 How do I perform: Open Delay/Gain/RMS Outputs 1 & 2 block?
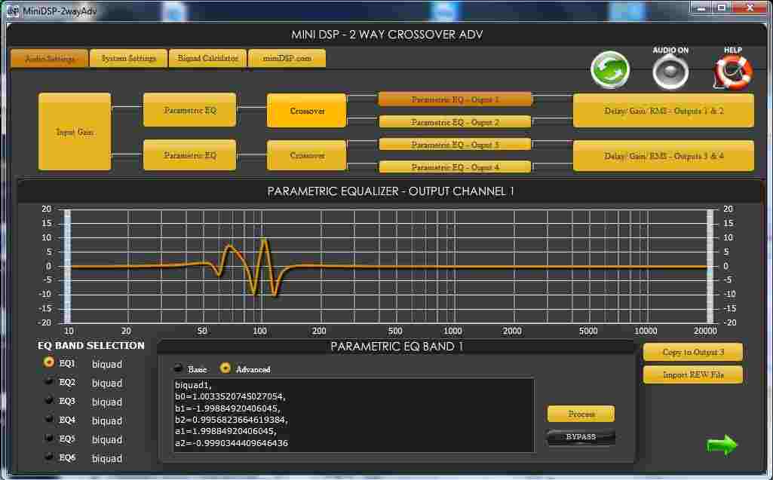tap(664, 111)
